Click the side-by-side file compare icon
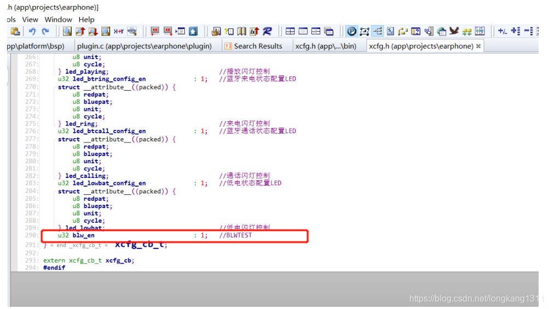 [479, 32]
